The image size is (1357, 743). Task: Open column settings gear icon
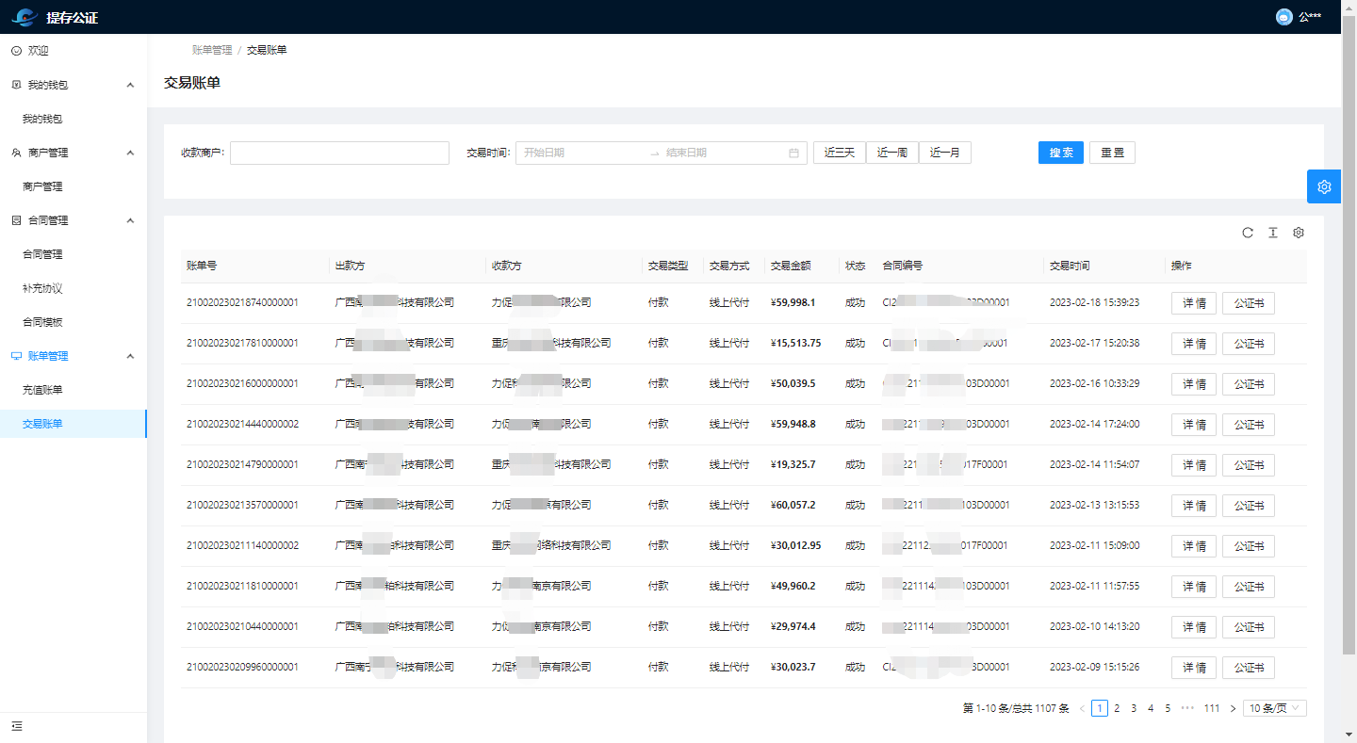point(1298,233)
